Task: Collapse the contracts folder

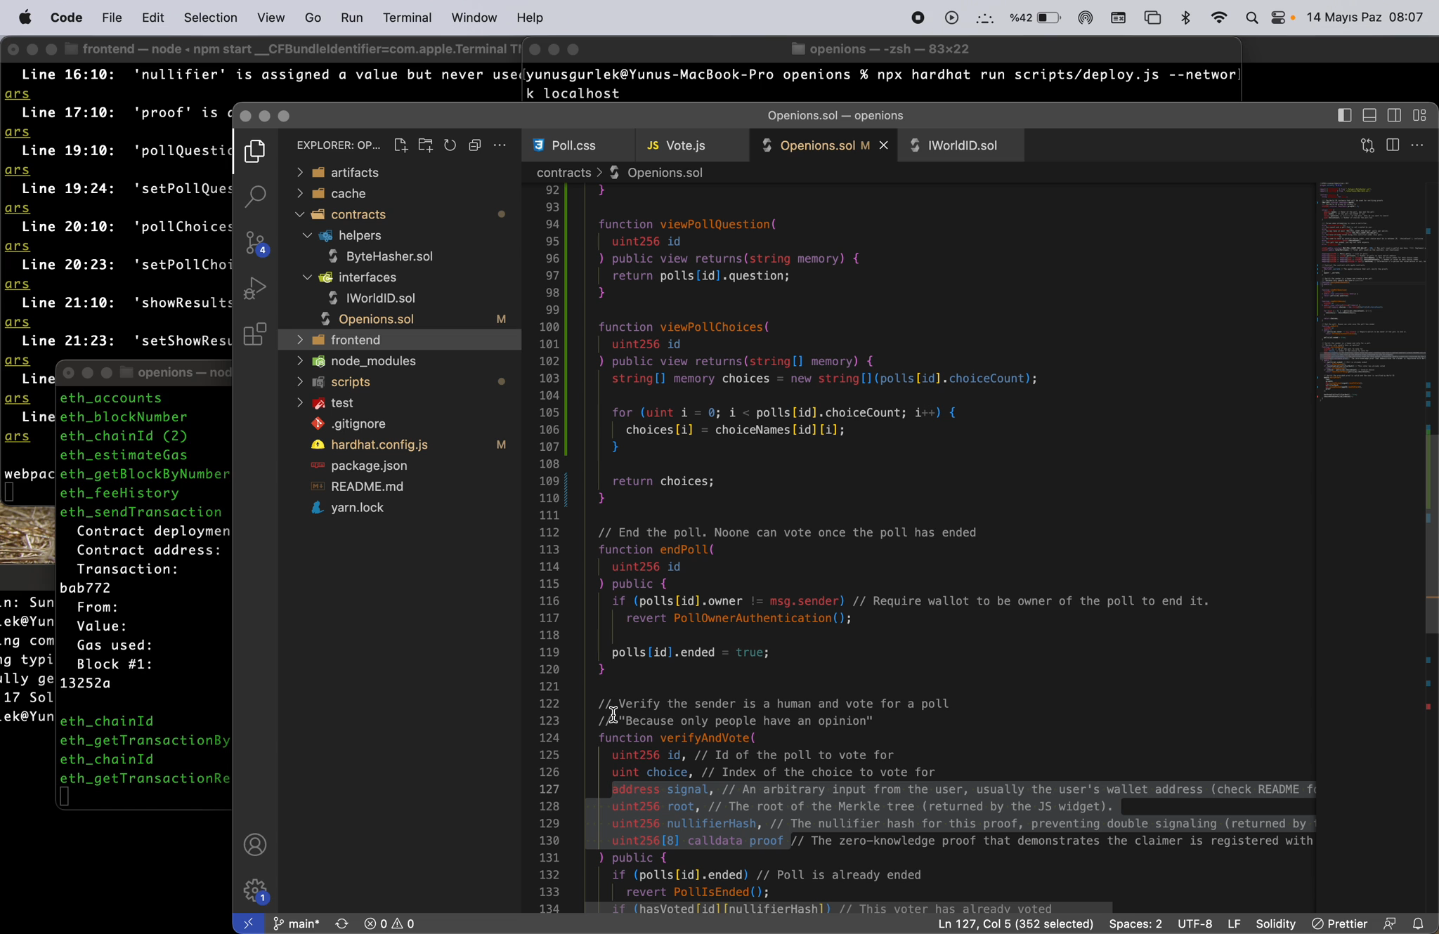Action: tap(400, 215)
